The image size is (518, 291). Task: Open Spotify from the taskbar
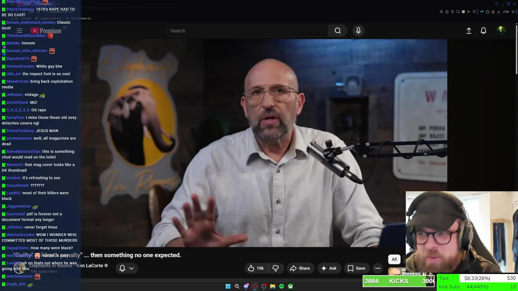click(x=281, y=286)
